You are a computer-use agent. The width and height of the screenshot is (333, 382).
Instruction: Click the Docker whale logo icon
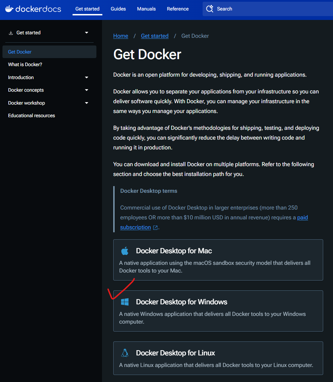[x=9, y=9]
